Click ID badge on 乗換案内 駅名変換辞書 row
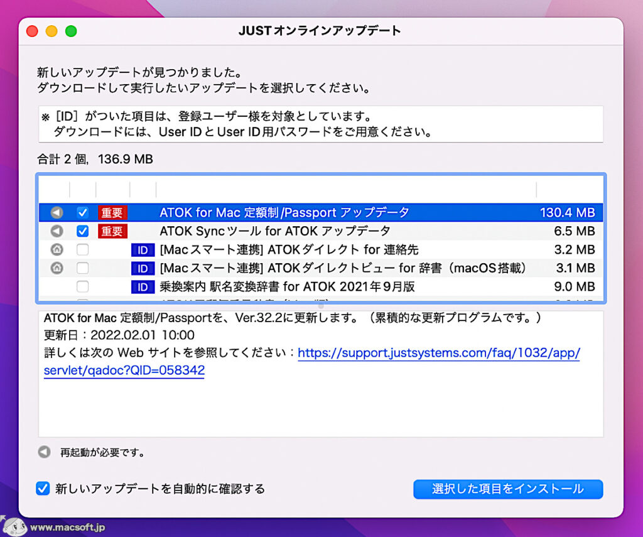This screenshot has width=643, height=537. point(143,287)
